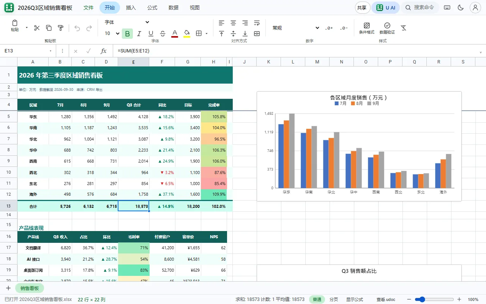
Task: Open the 文件 menu
Action: coord(88,8)
